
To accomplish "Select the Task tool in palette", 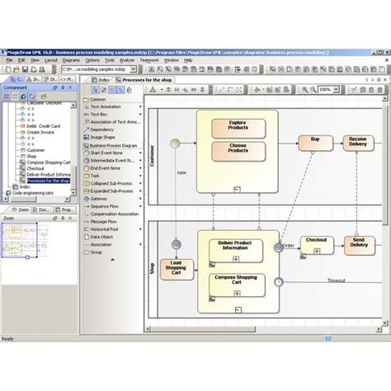I will coord(95,176).
